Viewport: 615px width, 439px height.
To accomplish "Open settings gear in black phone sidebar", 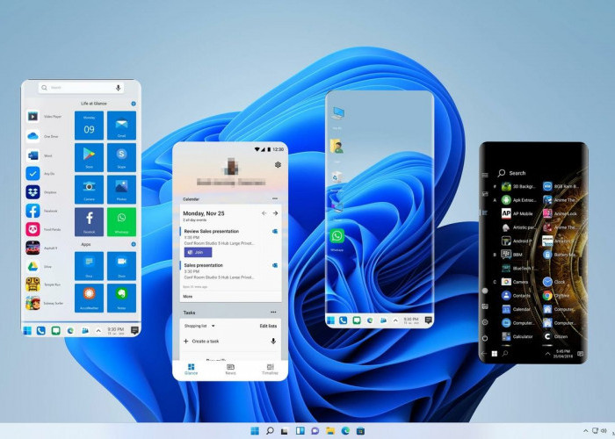I will tap(485, 322).
